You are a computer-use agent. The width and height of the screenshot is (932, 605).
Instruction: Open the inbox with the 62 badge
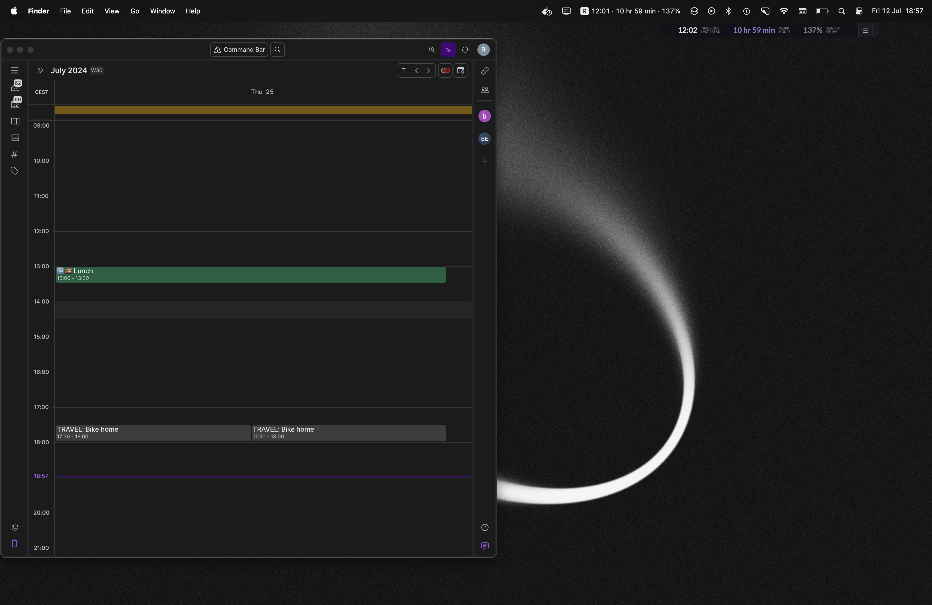16,86
